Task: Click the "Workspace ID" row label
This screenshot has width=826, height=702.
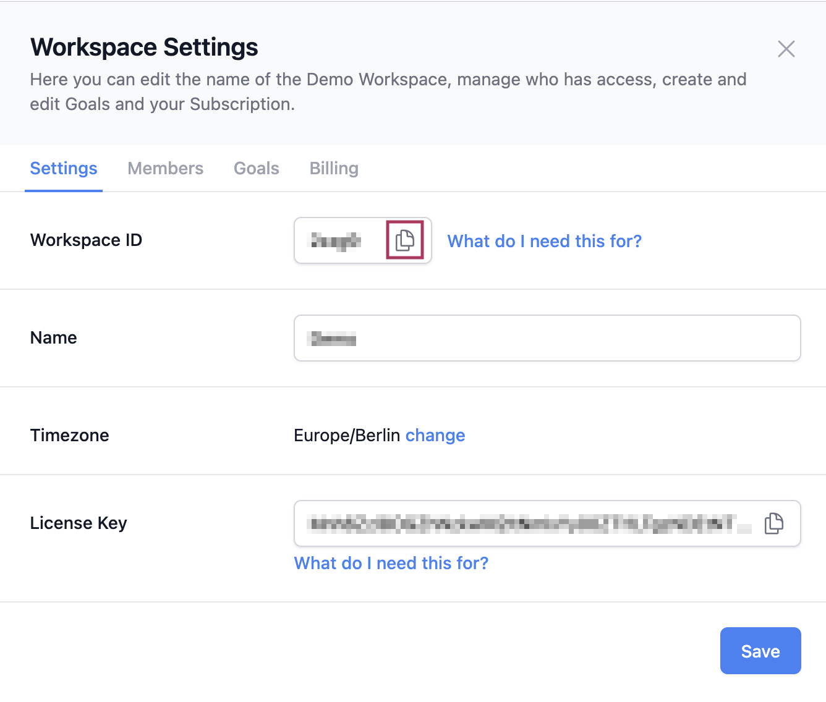Action: pyautogui.click(x=86, y=240)
